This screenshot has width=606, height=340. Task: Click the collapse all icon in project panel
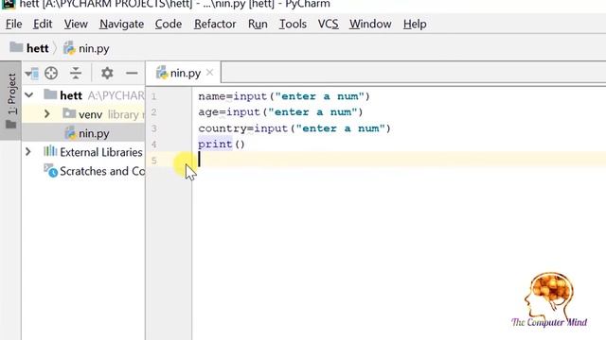pos(76,73)
